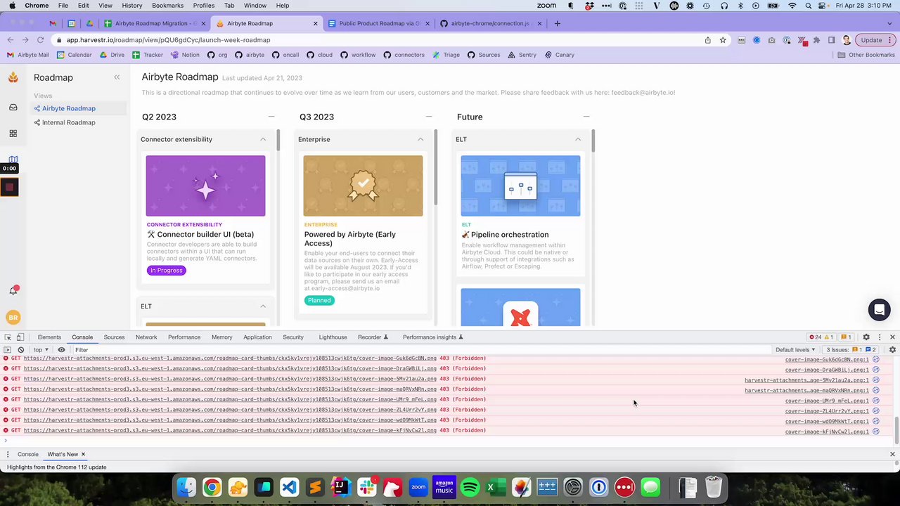The image size is (900, 506).
Task: Collapse Connector extensibility group
Action: tap(263, 139)
